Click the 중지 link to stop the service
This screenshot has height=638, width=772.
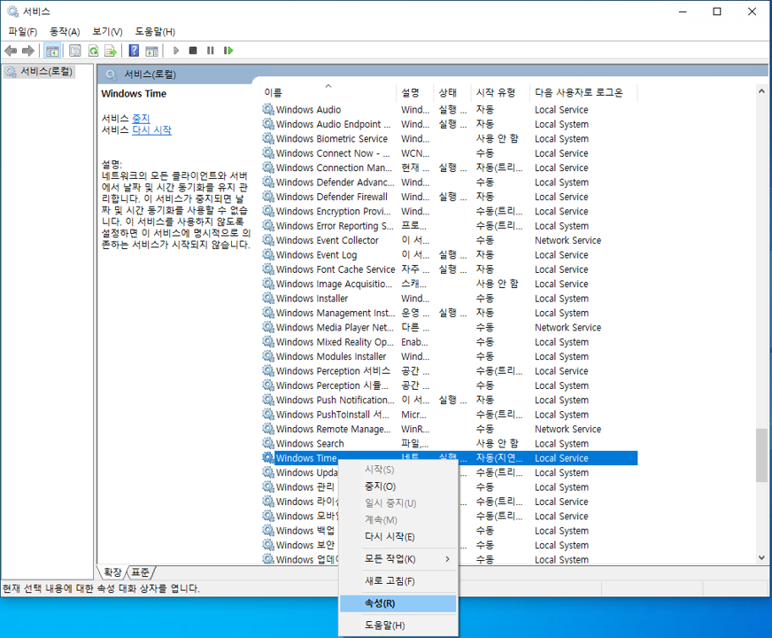tap(141, 118)
